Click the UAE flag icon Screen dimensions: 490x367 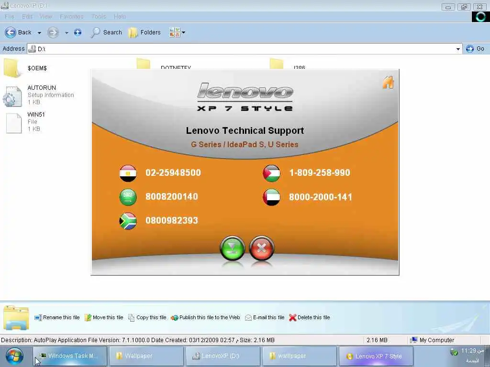272,197
